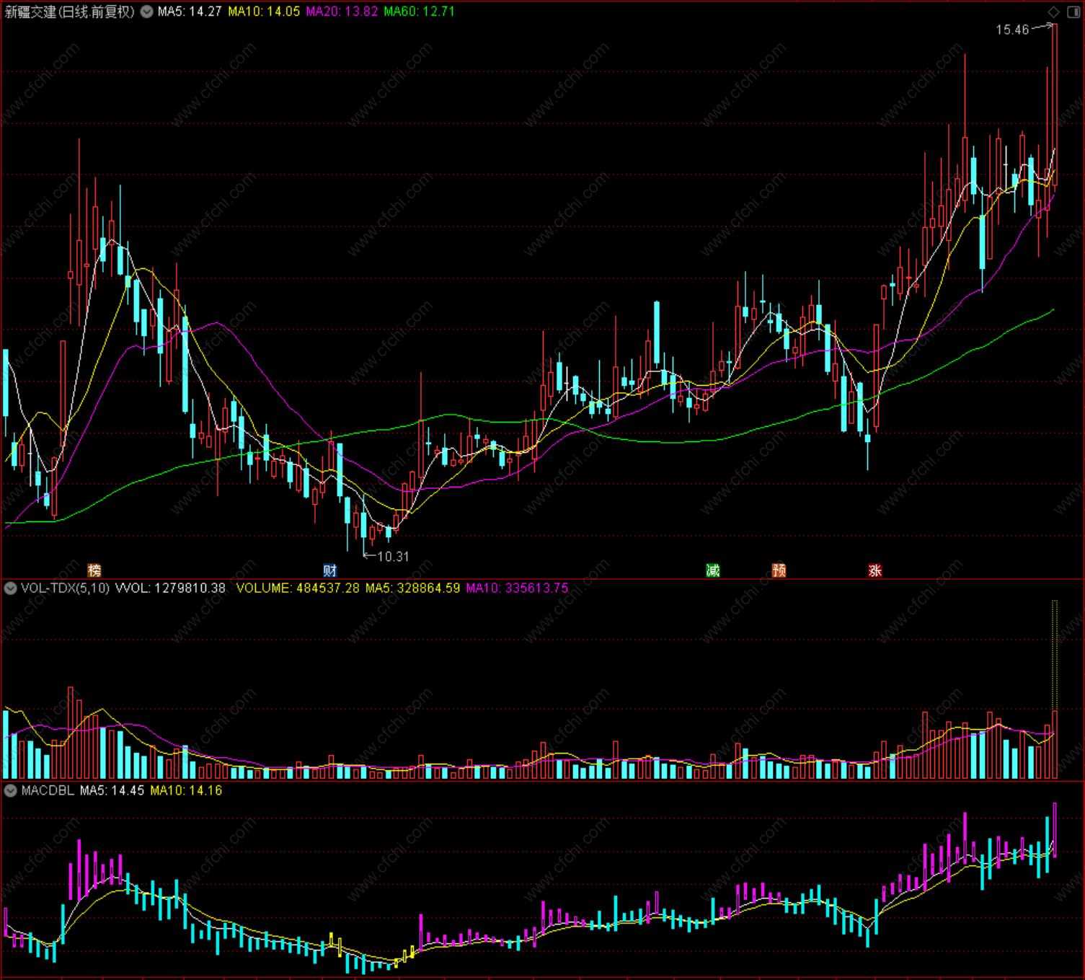
Task: Click the latest candlestick reaching 15.46
Action: (x=1055, y=105)
